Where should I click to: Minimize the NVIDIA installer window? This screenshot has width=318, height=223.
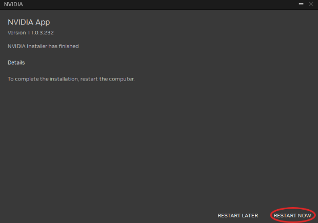301,4
